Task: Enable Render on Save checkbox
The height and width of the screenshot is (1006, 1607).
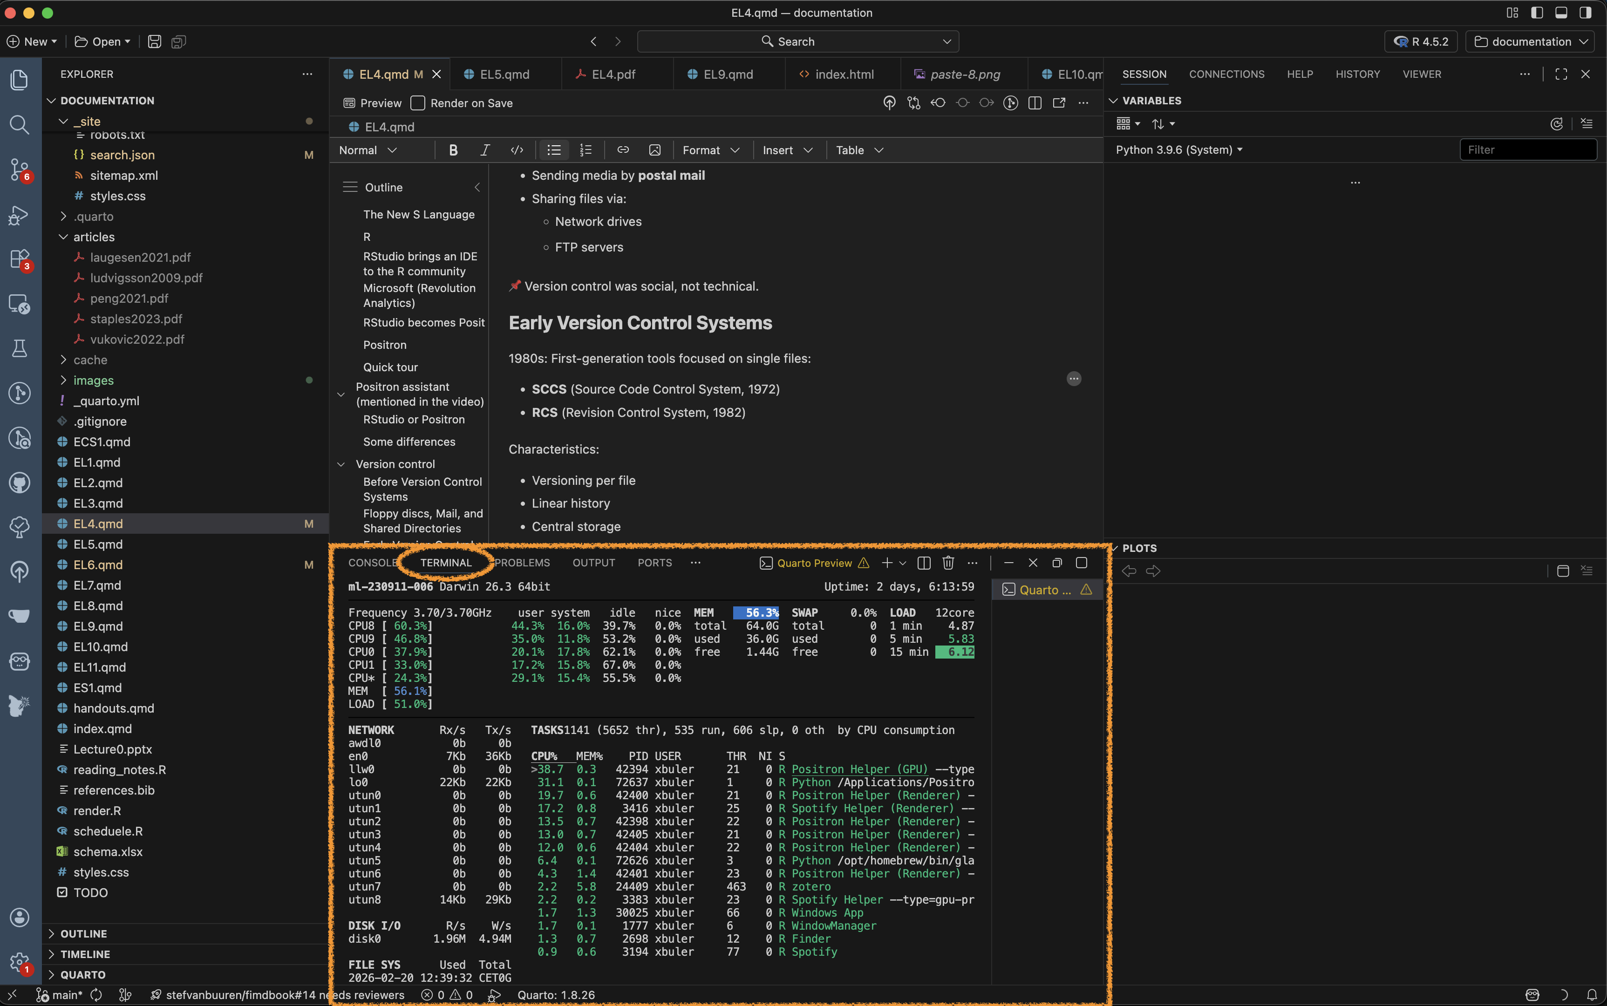Action: pyautogui.click(x=418, y=103)
